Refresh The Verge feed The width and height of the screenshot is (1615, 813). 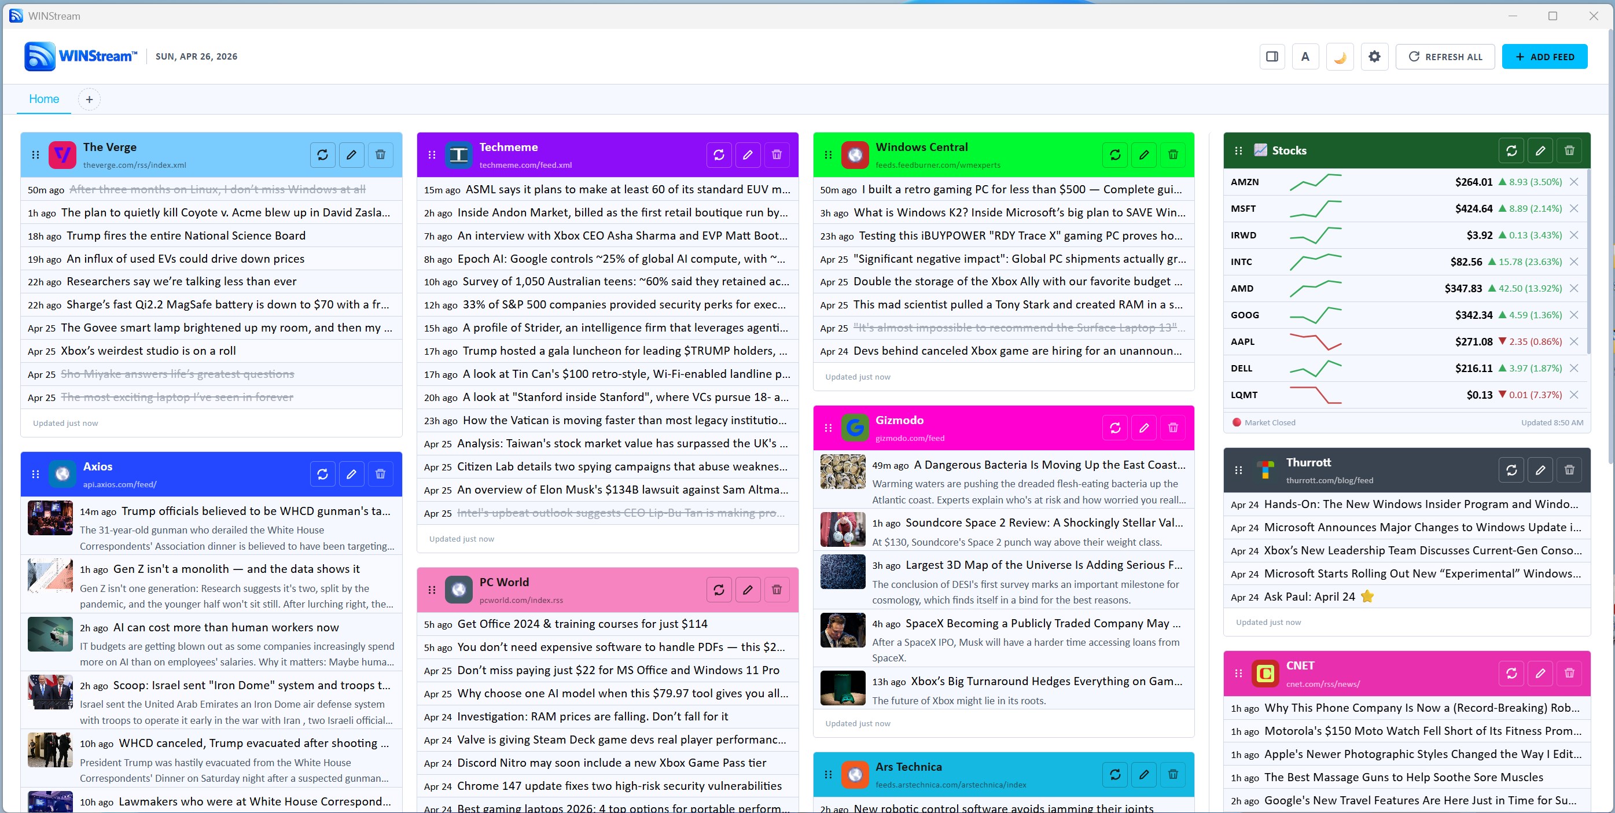[323, 155]
